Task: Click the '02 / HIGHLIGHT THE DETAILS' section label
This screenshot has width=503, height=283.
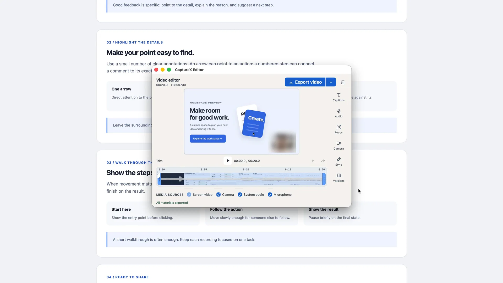Action: 135,42
